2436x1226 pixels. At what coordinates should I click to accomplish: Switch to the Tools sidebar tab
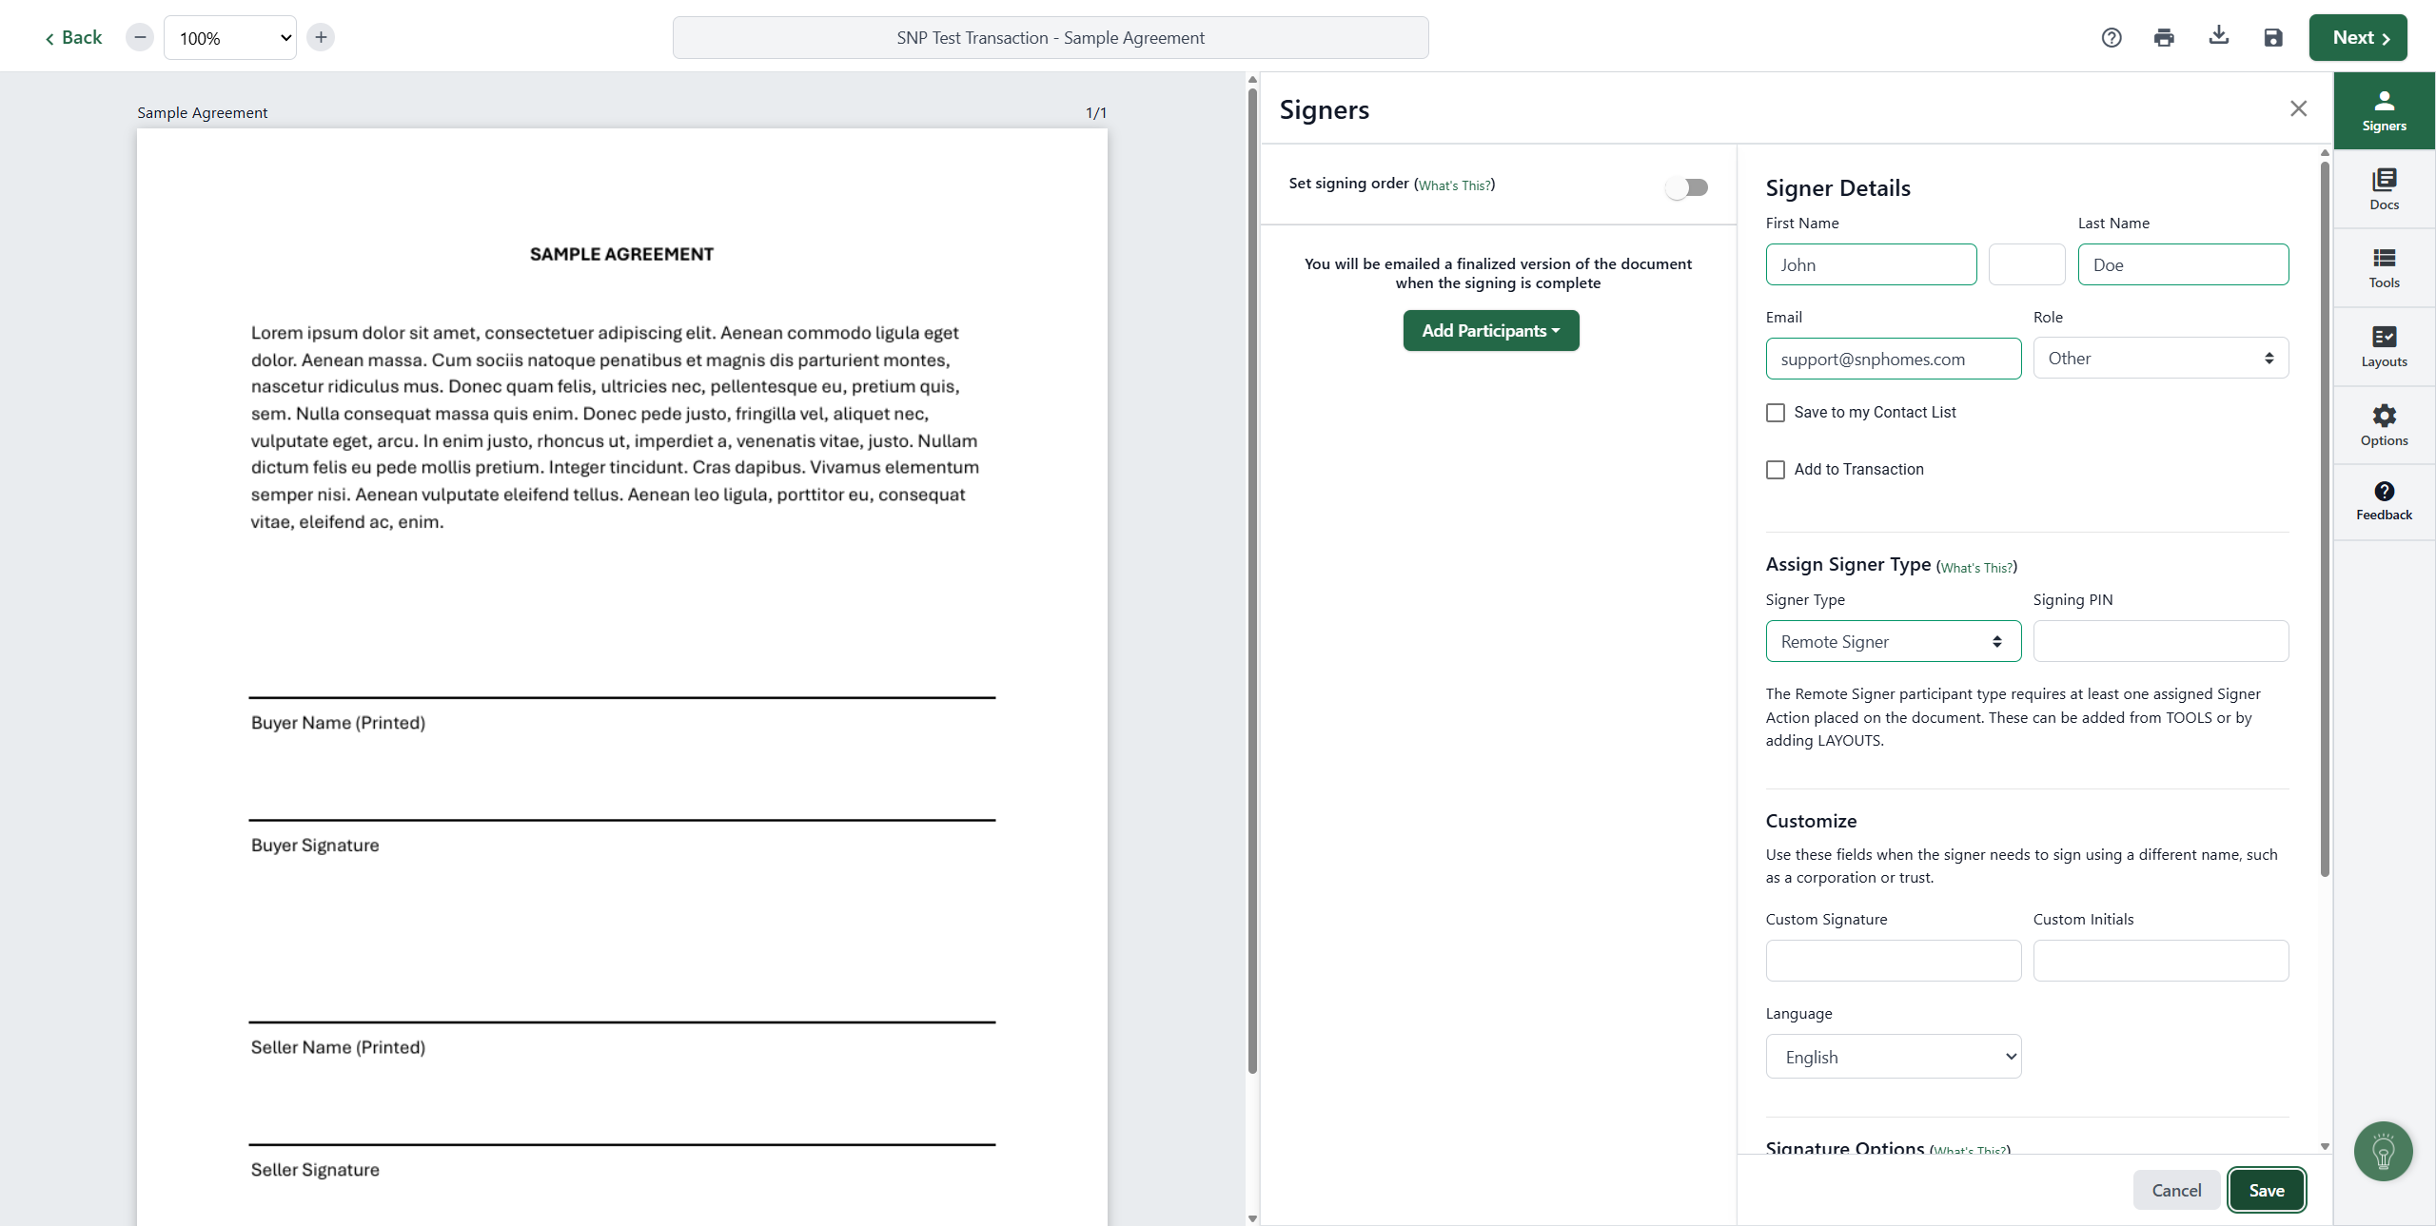(x=2384, y=267)
